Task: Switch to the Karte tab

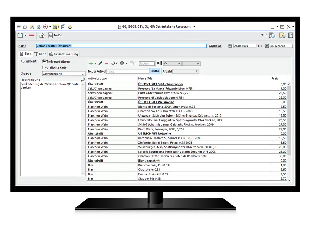Action: [x=40, y=54]
